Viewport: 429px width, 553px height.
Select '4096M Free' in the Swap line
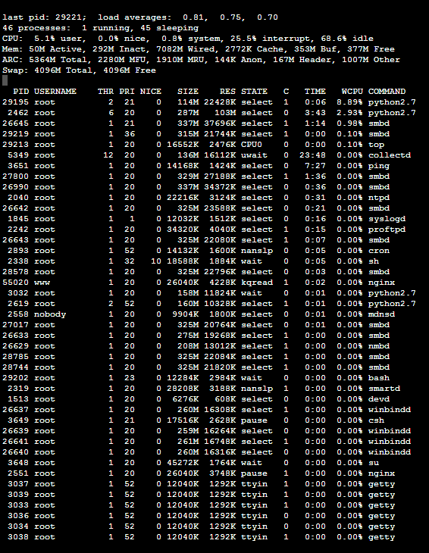130,70
